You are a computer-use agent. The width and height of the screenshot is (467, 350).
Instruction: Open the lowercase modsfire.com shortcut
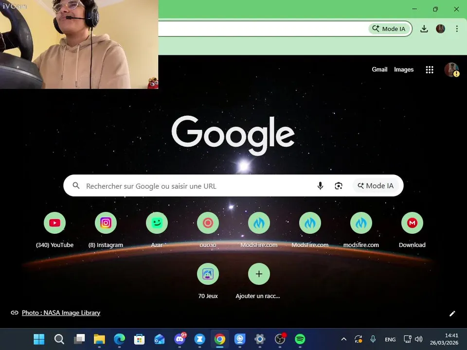coord(361,223)
